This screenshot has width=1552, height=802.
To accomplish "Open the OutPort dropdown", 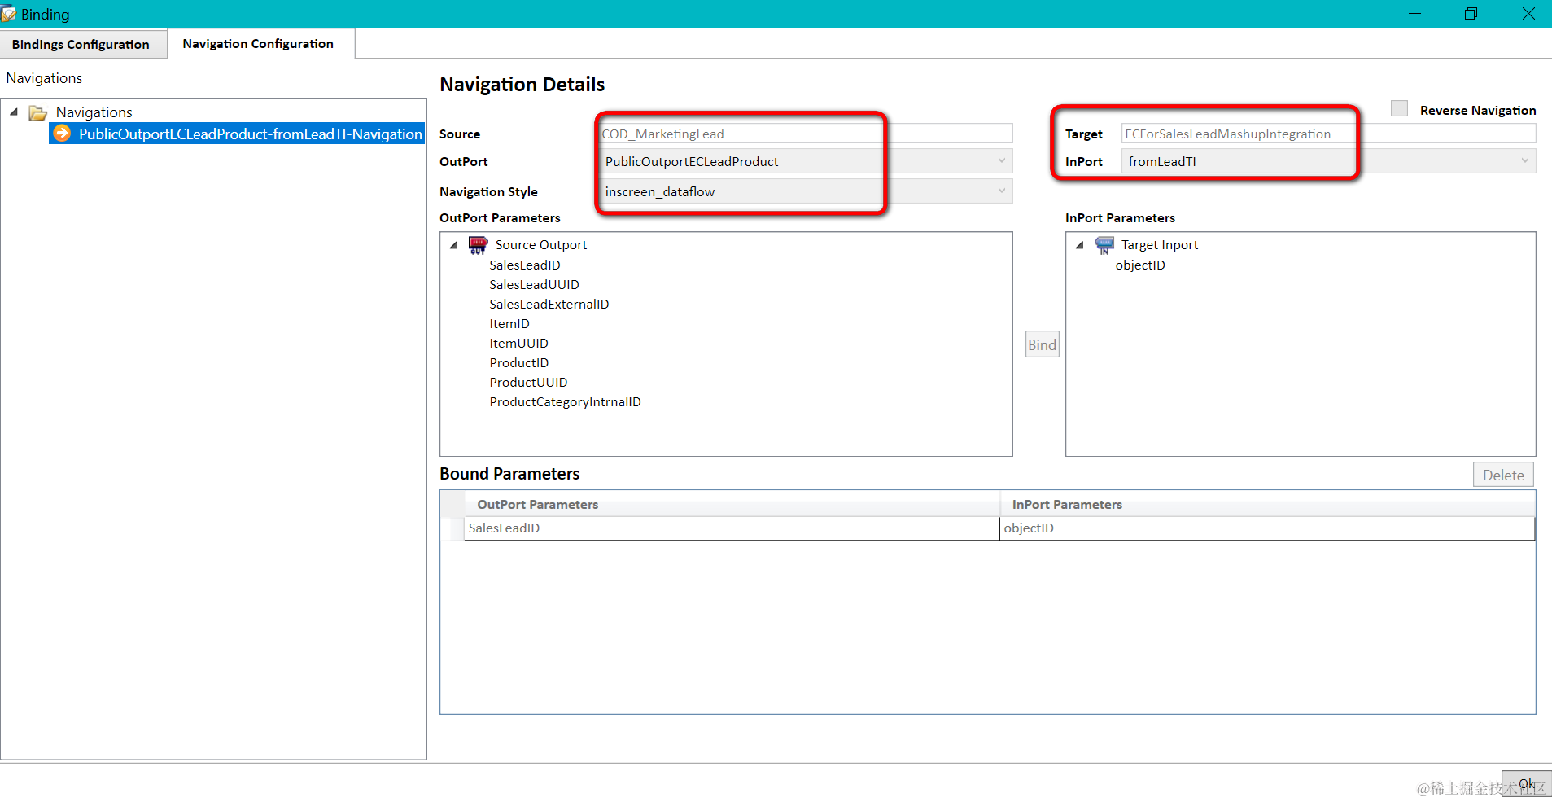I will coord(1001,161).
